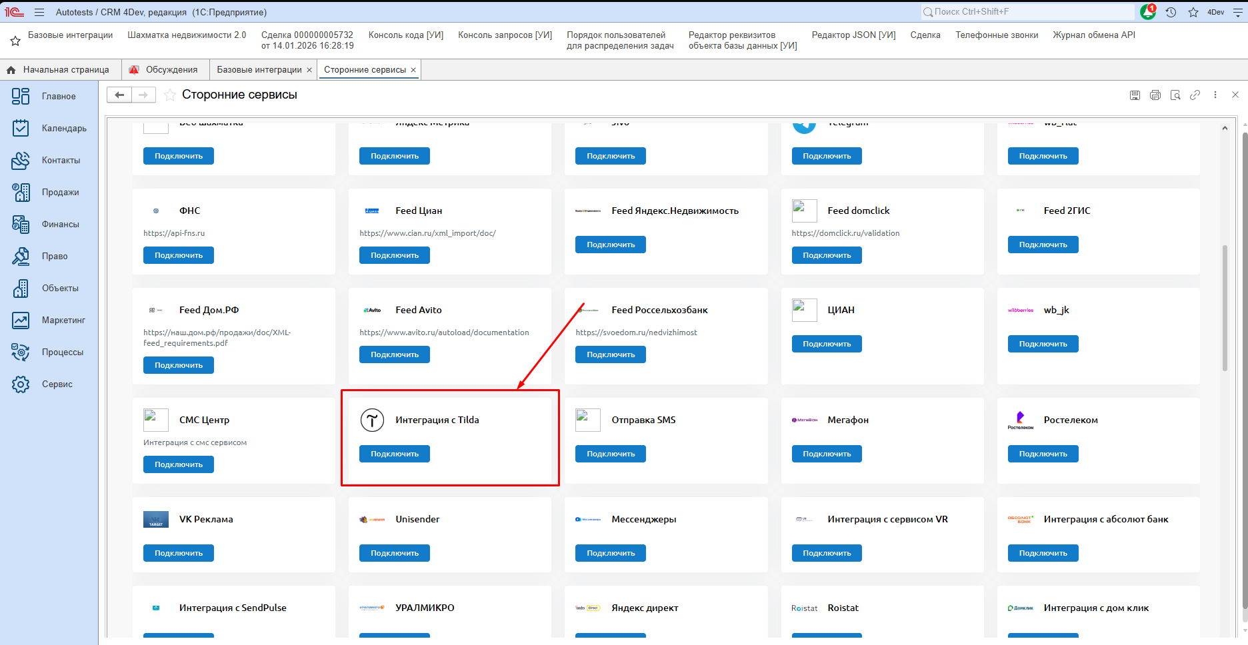Image resolution: width=1248 pixels, height=645 pixels.
Task: Open the hamburger main menu
Action: [x=39, y=12]
